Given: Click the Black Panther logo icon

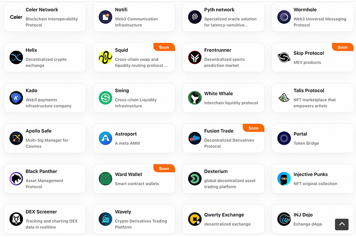Looking at the screenshot, I should (x=16, y=179).
